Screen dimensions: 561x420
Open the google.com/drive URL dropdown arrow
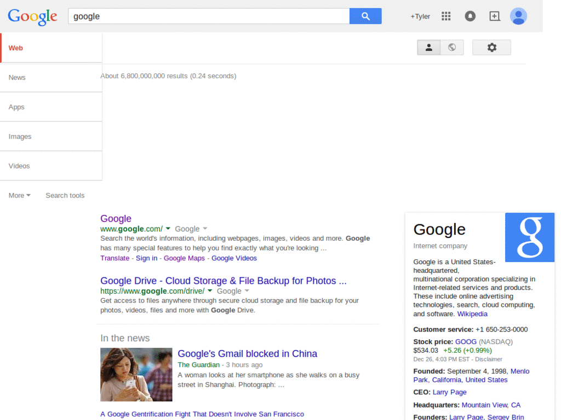click(x=210, y=291)
